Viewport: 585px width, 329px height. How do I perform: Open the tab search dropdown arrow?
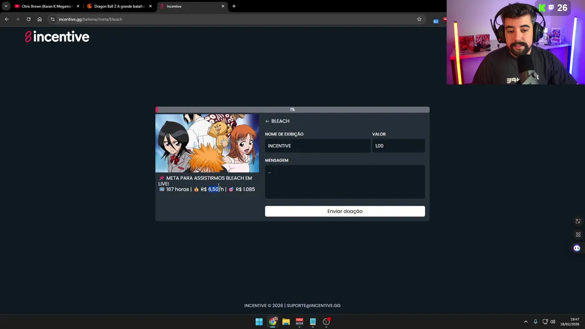(6, 6)
